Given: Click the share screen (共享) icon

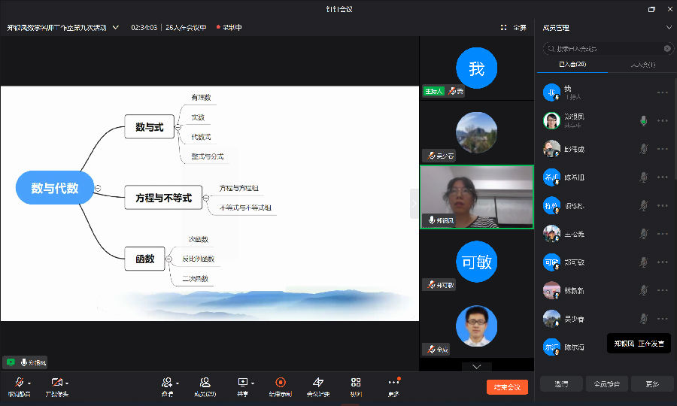Looking at the screenshot, I should pyautogui.click(x=242, y=383).
